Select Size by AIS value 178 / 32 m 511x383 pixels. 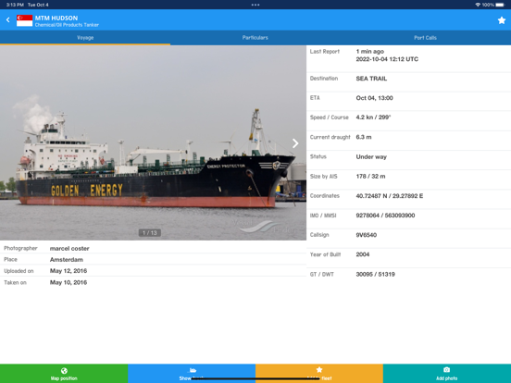(x=370, y=176)
